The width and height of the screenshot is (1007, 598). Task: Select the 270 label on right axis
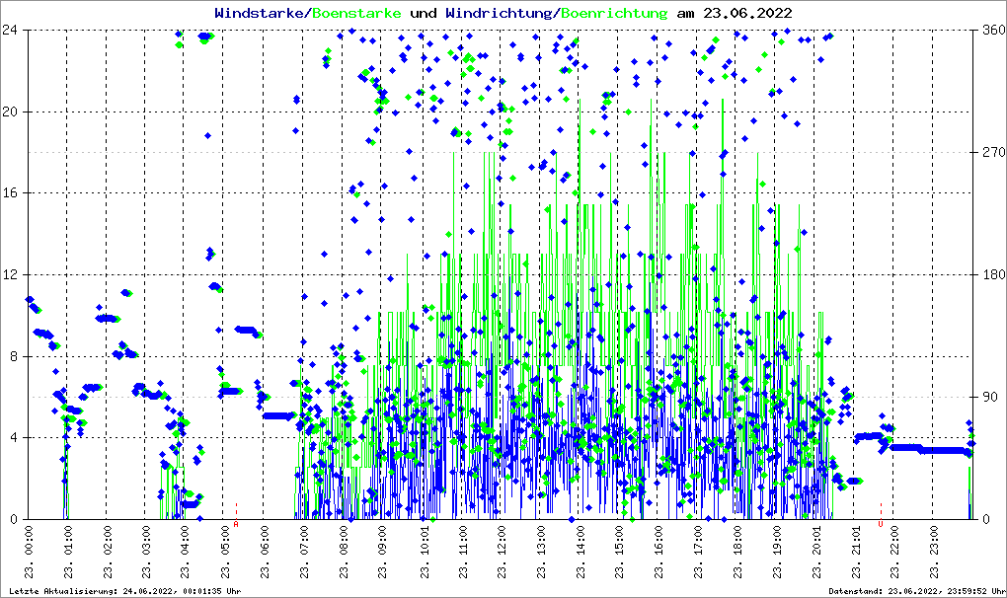pos(992,152)
